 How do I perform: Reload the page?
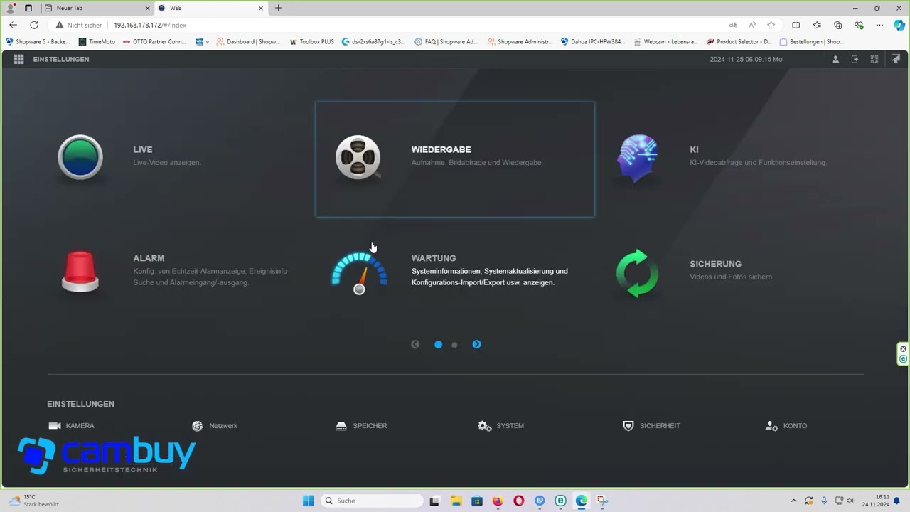[33, 25]
